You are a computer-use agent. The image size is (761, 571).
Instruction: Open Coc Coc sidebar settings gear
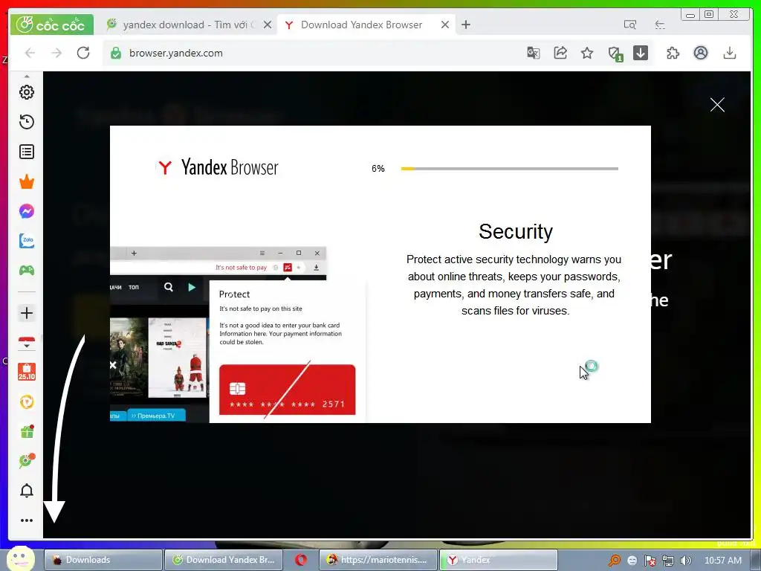coord(27,92)
